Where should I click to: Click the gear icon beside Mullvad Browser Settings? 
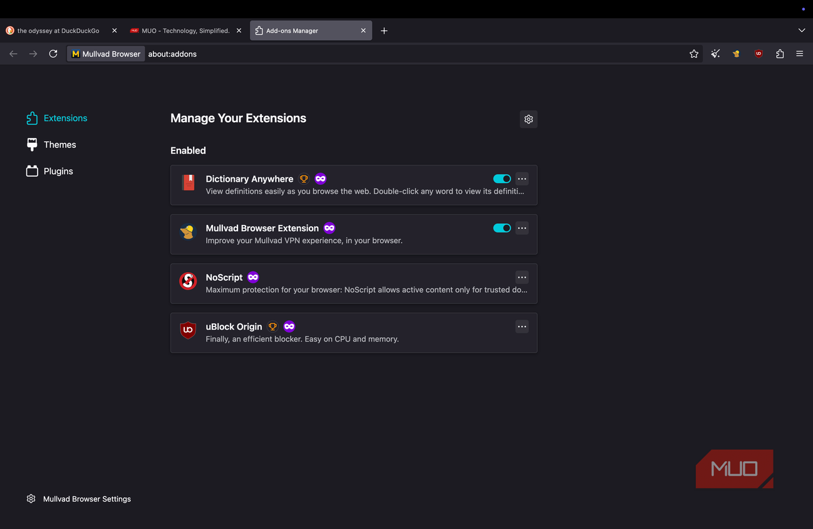pyautogui.click(x=31, y=499)
